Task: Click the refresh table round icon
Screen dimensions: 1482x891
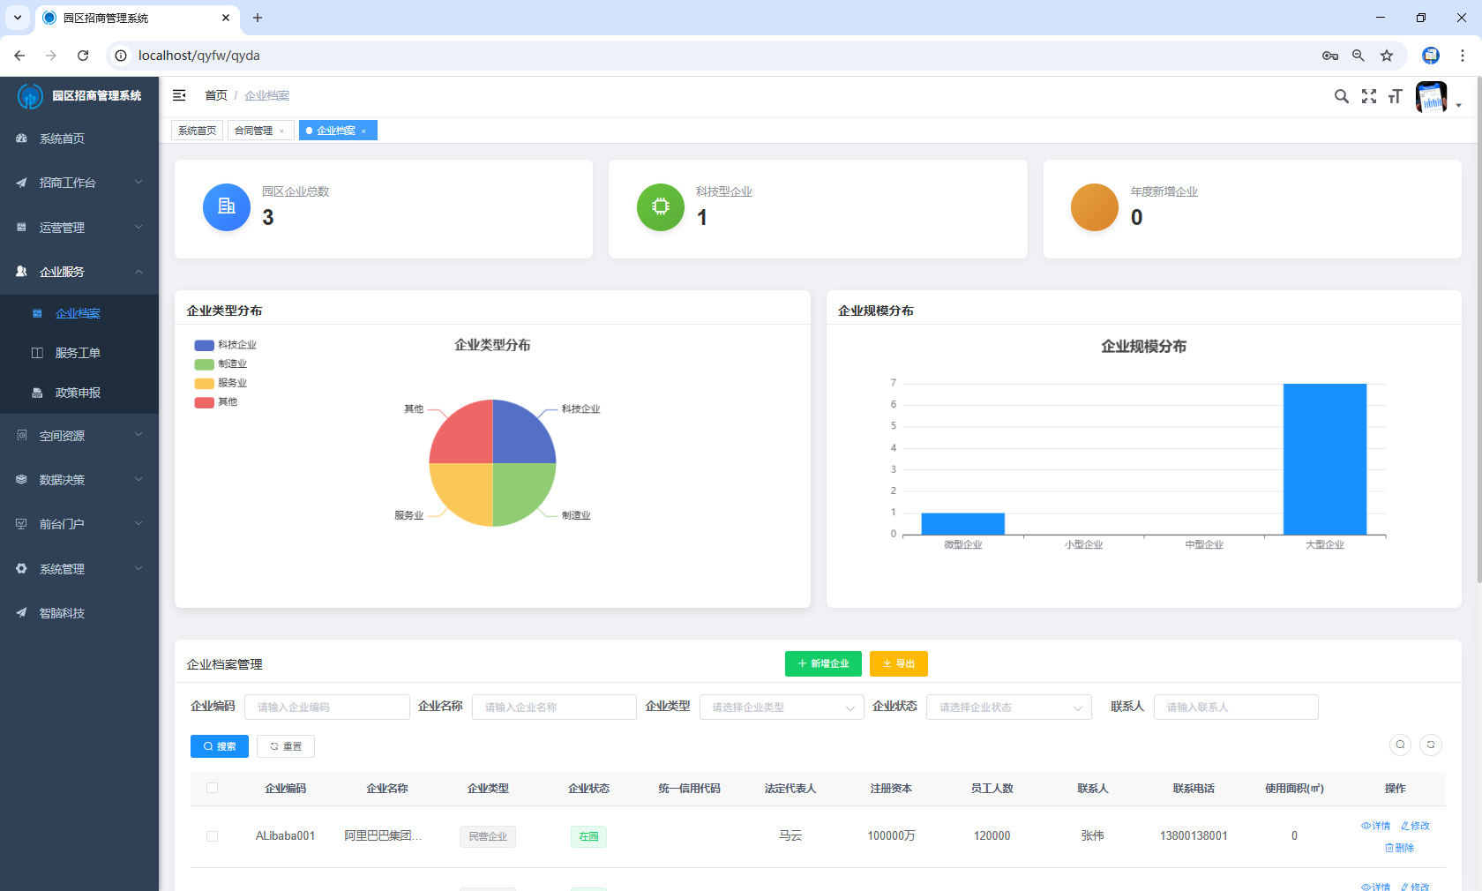Action: tap(1431, 745)
